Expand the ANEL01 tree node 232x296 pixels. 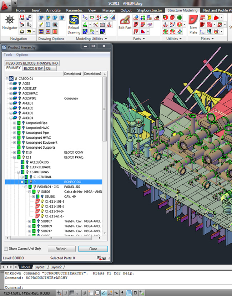tap(11, 103)
